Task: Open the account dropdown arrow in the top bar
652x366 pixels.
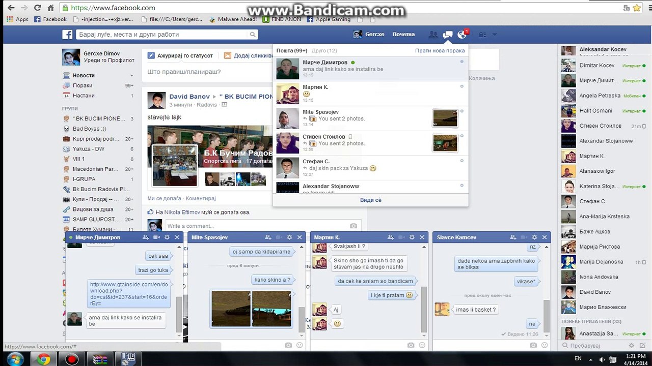Action: click(x=494, y=35)
